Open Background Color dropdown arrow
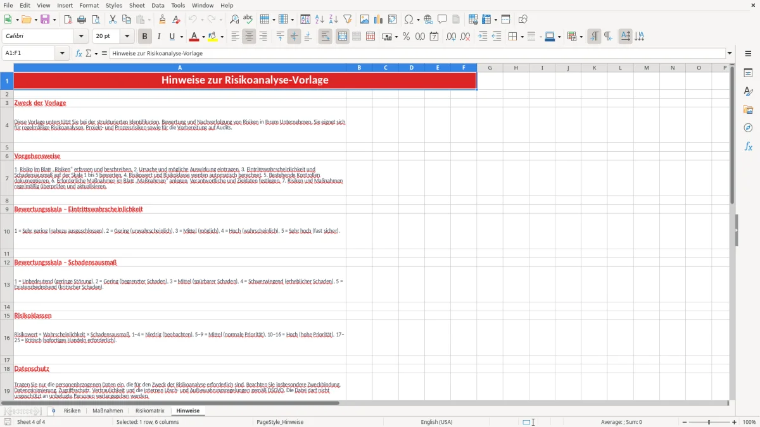The image size is (760, 427). tap(222, 37)
